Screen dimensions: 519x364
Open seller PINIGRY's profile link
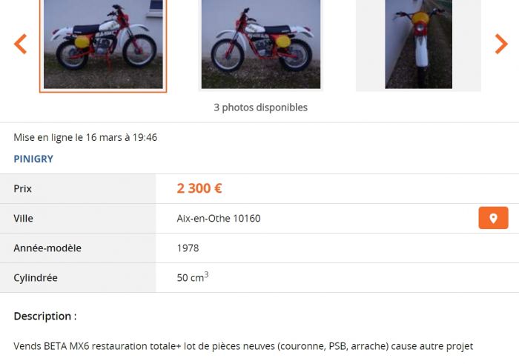coord(33,159)
